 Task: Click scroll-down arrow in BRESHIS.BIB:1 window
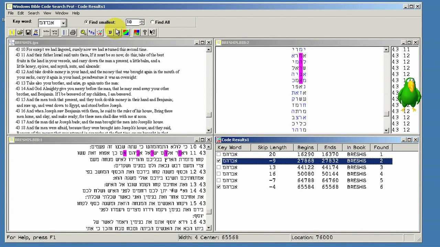click(x=209, y=228)
